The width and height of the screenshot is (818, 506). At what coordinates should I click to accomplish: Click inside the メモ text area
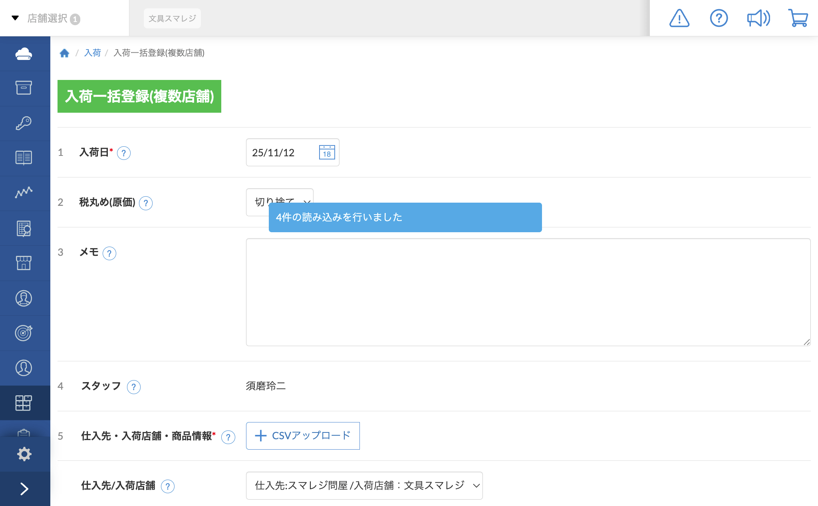tap(528, 292)
